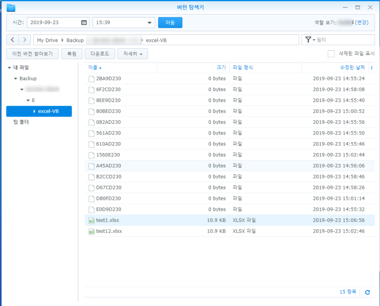Select the test1.xlsx spreadsheet file icon
The width and height of the screenshot is (380, 306).
(x=91, y=220)
